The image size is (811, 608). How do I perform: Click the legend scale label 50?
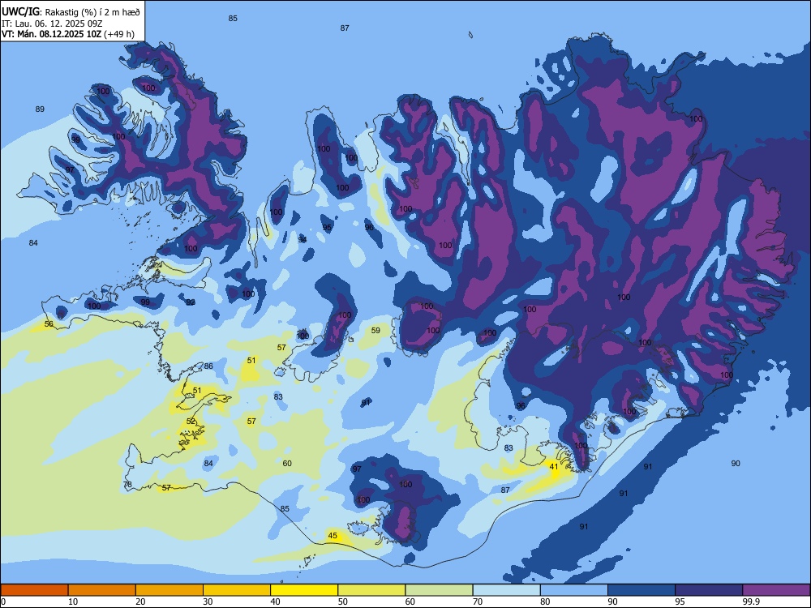click(x=343, y=602)
